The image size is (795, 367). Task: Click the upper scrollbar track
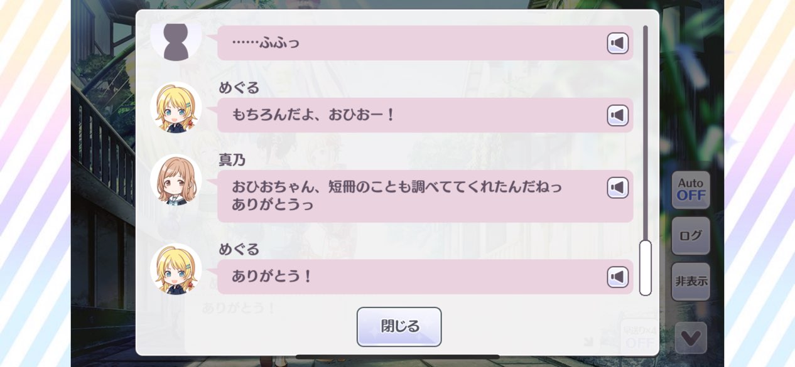[645, 132]
